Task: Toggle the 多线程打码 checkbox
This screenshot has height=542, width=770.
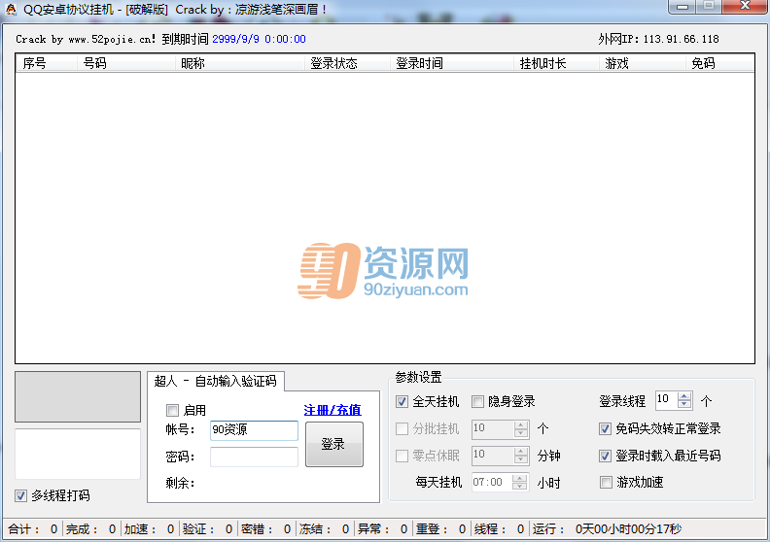Action: [x=20, y=495]
